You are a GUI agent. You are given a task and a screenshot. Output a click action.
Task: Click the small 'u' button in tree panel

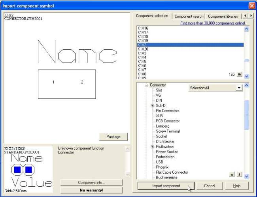click(x=232, y=174)
